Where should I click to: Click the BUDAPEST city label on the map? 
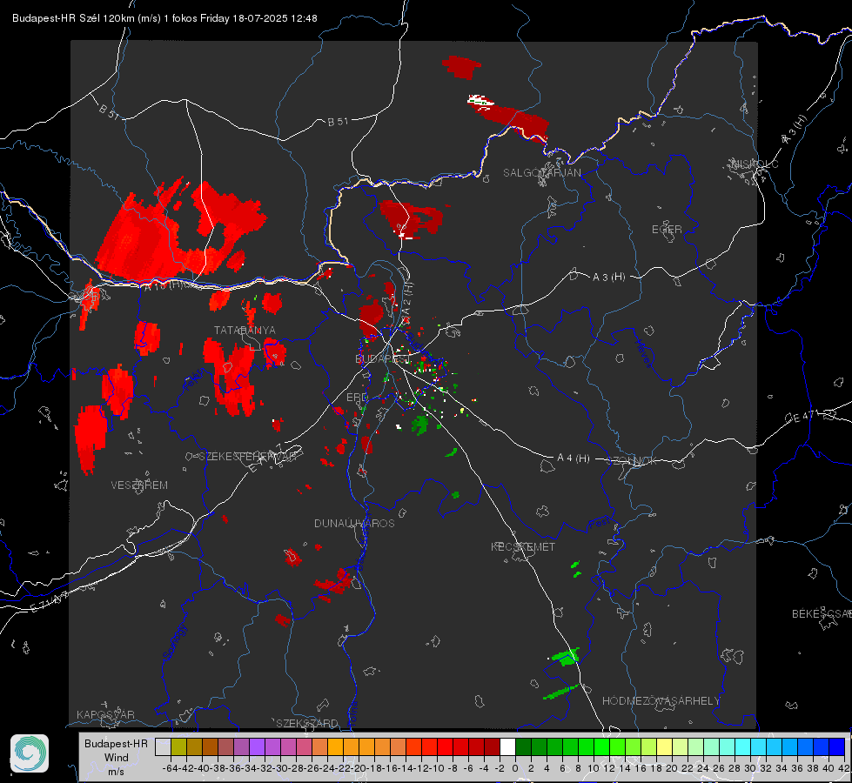click(383, 359)
